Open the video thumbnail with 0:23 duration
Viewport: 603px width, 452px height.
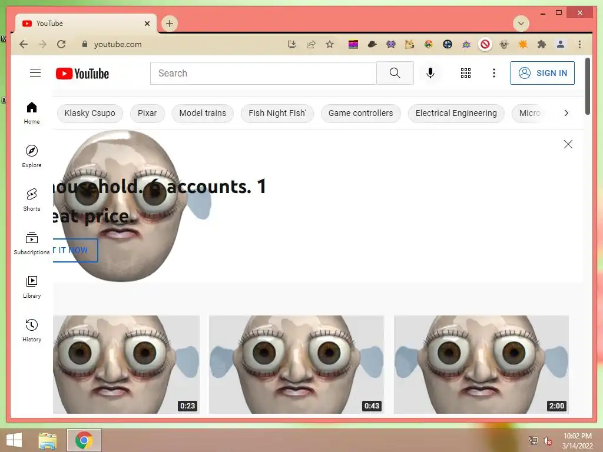pos(126,364)
